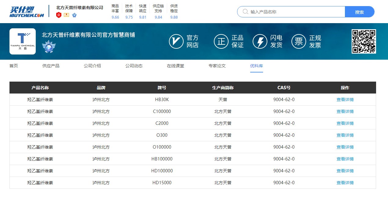The height and width of the screenshot is (197, 388).
Task: View details for grade HB100000
Action: [x=345, y=159]
